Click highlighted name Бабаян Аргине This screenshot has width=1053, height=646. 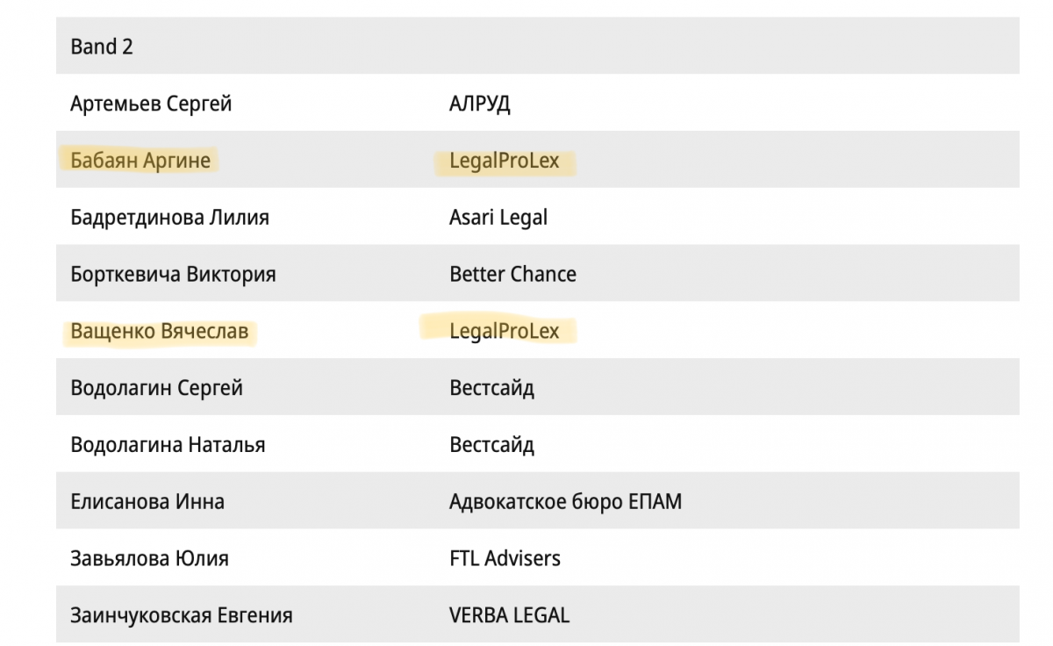(x=140, y=161)
